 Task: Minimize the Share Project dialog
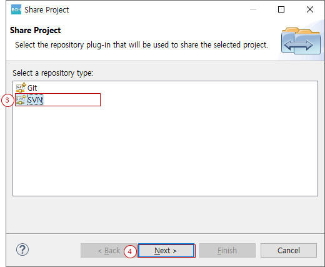point(253,9)
